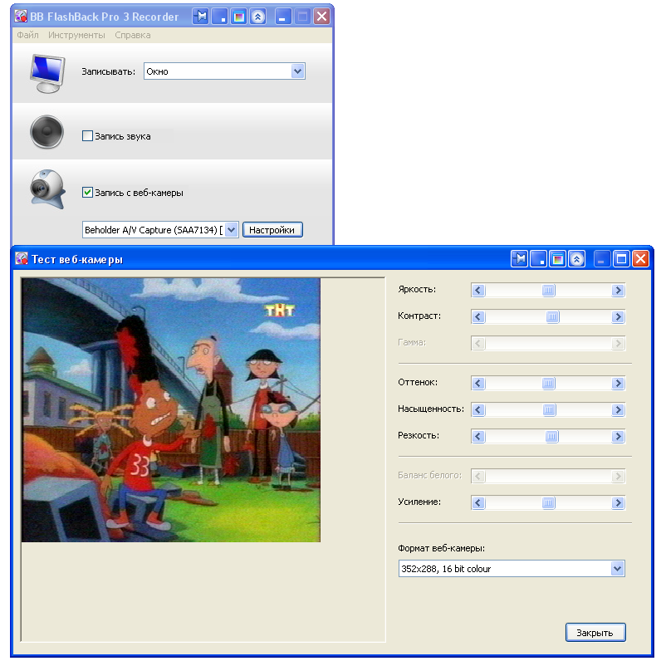Decrease Контраст with its left arrow
The height and width of the screenshot is (661, 661).
pyautogui.click(x=478, y=316)
